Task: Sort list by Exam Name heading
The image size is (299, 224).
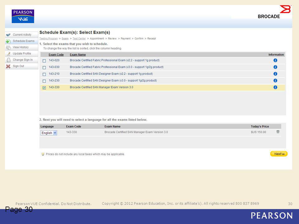Action: tap(78, 55)
